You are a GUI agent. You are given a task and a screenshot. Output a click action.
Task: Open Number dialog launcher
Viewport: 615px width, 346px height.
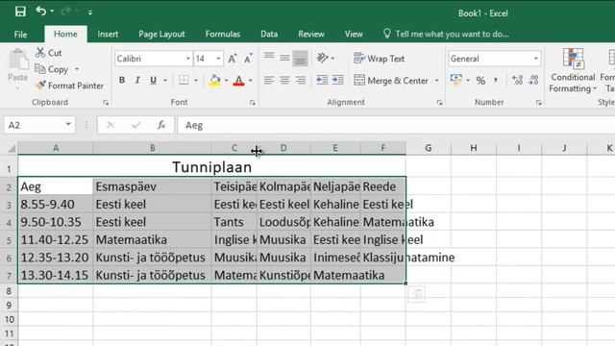[538, 103]
